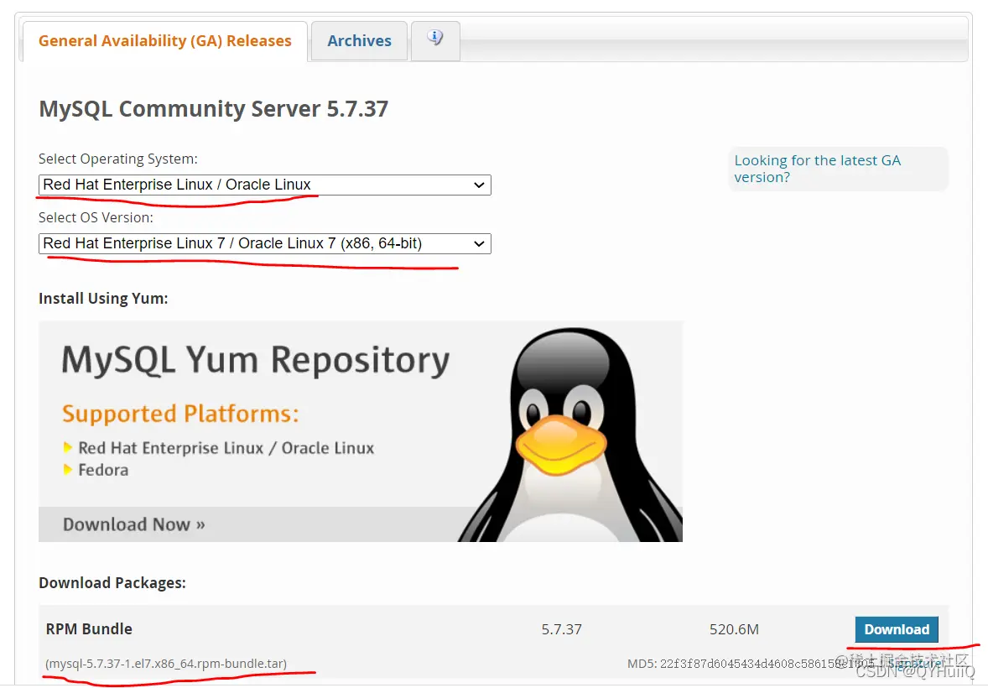The image size is (988, 688).
Task: Click the Download Now » link in the banner
Action: pyautogui.click(x=133, y=524)
